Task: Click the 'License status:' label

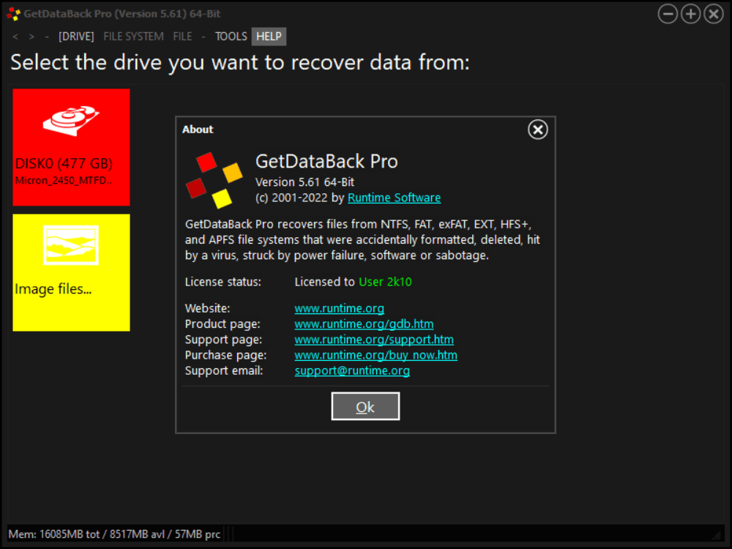Action: click(x=223, y=282)
